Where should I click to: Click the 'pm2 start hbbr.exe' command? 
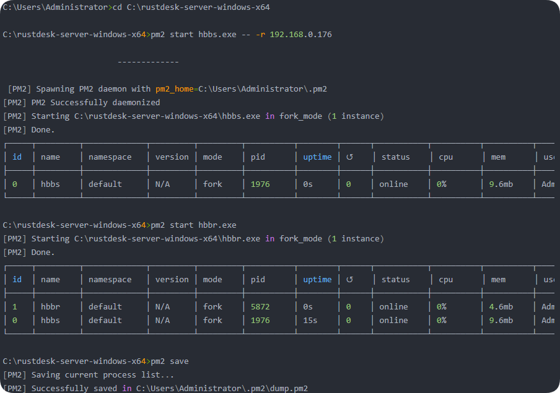tap(193, 225)
